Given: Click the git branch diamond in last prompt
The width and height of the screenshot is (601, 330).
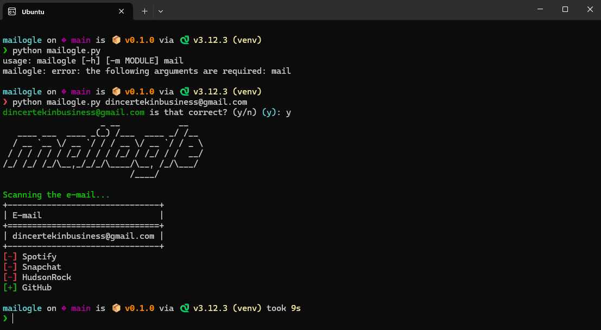Looking at the screenshot, I should [64, 308].
